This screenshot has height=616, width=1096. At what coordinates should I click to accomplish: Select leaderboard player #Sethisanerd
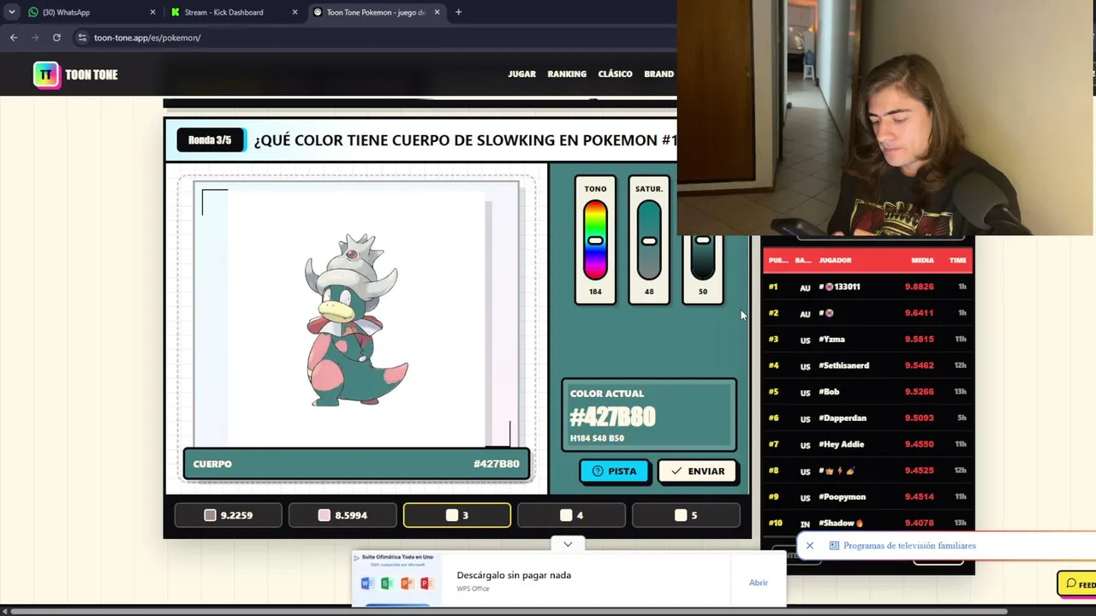point(843,365)
